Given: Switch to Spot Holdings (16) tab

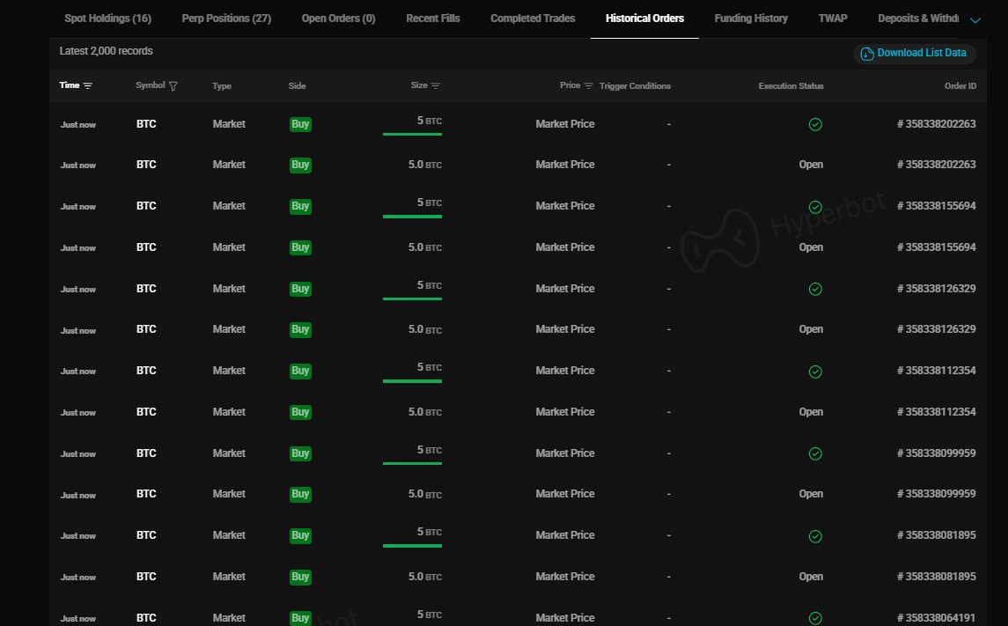Looking at the screenshot, I should pyautogui.click(x=108, y=18).
